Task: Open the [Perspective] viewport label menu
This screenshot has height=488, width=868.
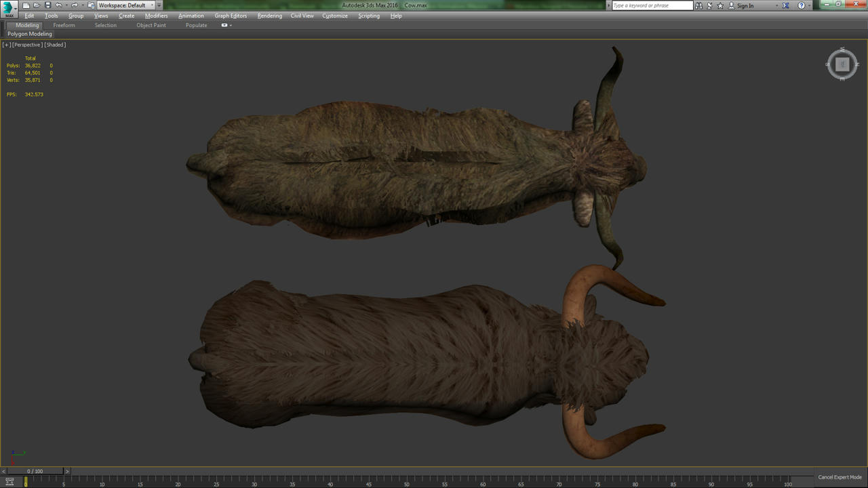Action: tap(28, 45)
